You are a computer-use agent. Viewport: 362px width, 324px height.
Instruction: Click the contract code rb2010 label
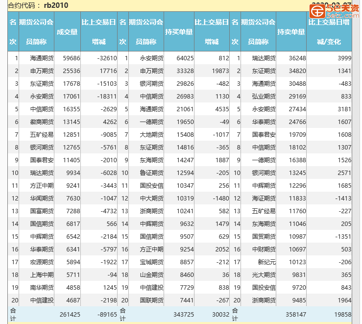[x=56, y=5]
